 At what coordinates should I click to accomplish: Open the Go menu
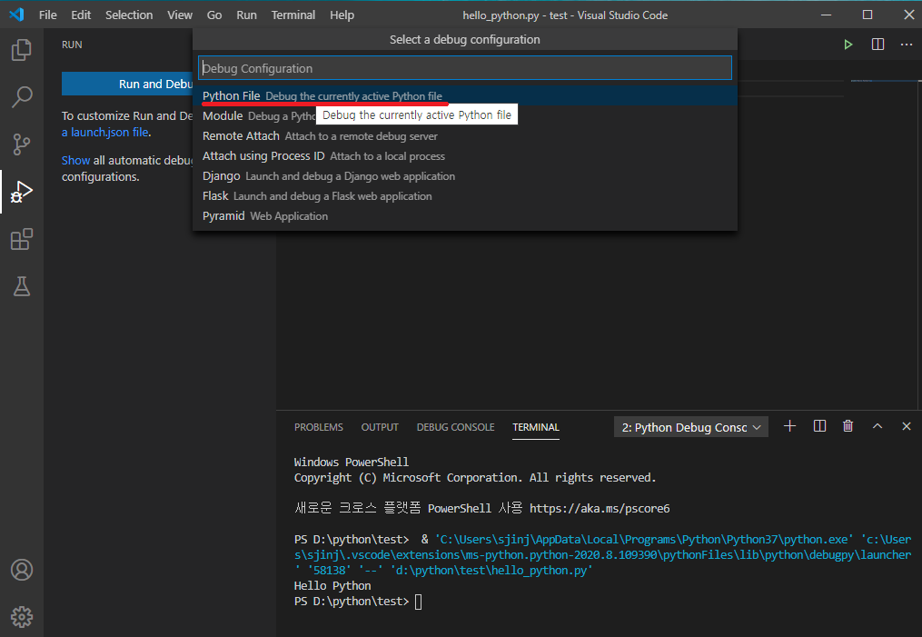pyautogui.click(x=214, y=15)
